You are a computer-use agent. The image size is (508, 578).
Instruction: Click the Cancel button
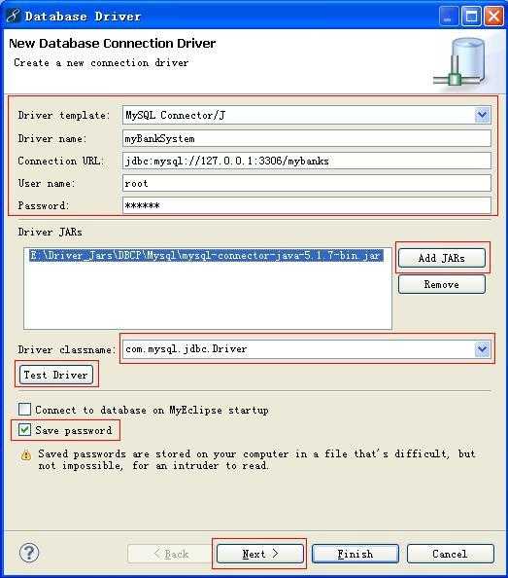click(x=451, y=554)
